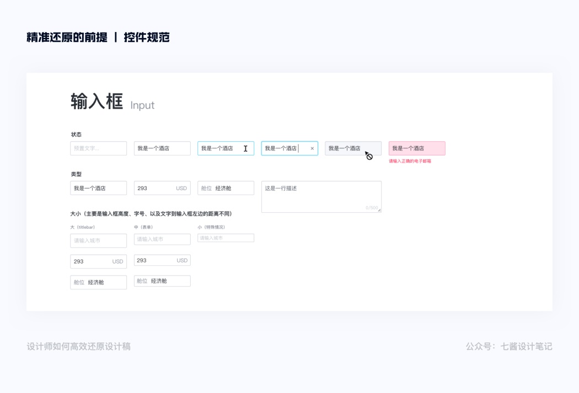
Task: Click the 舱位 经济舱 input in the 大 column
Action: tap(98, 282)
